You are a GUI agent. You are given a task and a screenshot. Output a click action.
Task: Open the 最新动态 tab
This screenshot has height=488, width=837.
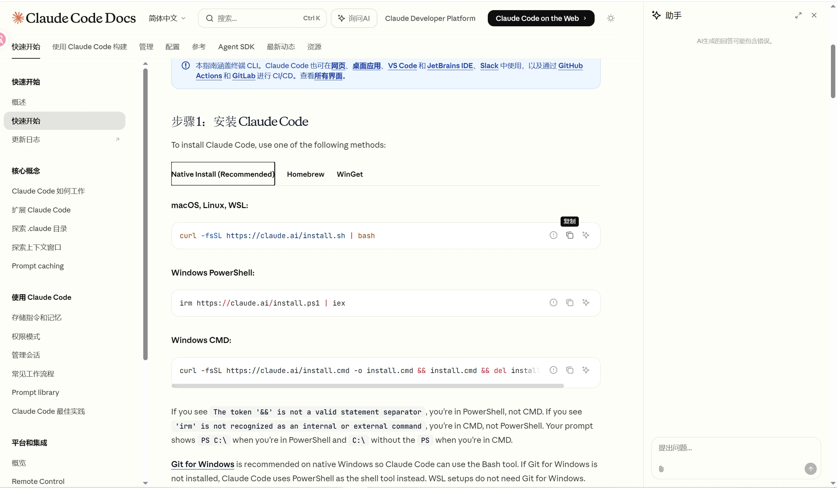281,47
